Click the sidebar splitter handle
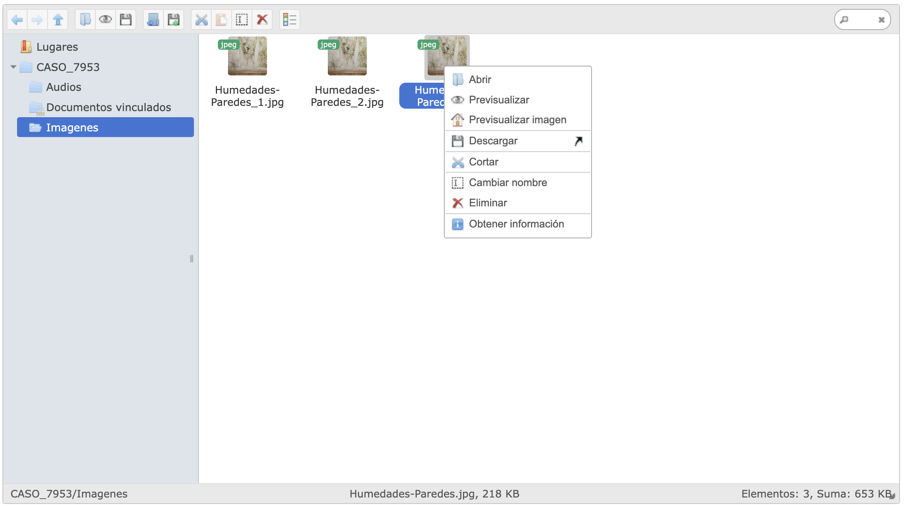 [192, 259]
